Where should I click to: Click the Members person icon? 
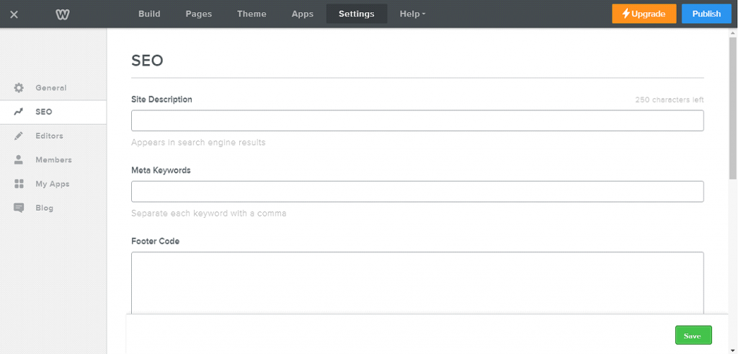click(19, 159)
